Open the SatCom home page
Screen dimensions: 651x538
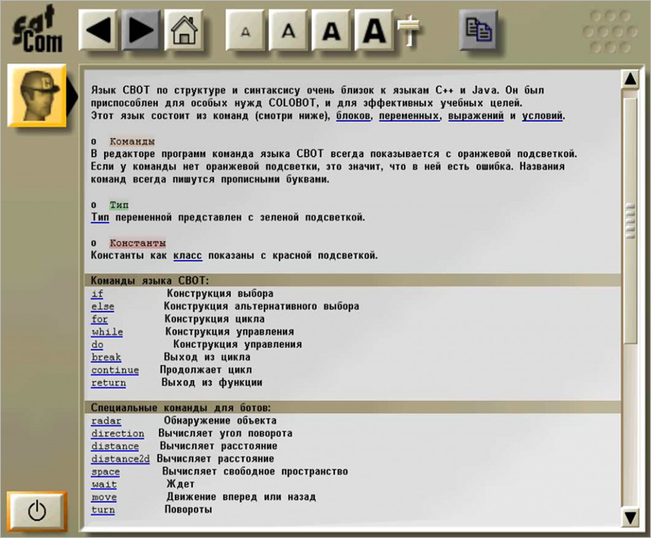[x=183, y=30]
